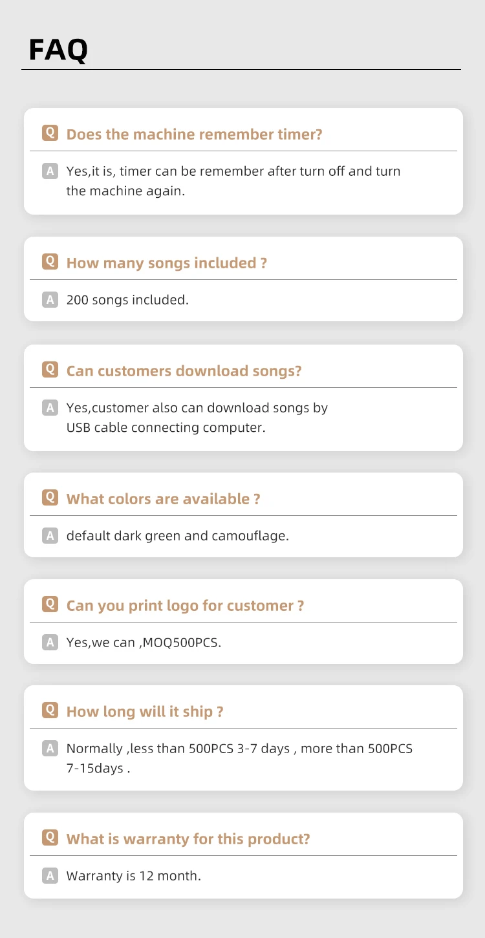Click the A icon next to 'Yes,we can ,MOQ500PCS'
Viewport: 485px width, 938px height.
pos(50,643)
